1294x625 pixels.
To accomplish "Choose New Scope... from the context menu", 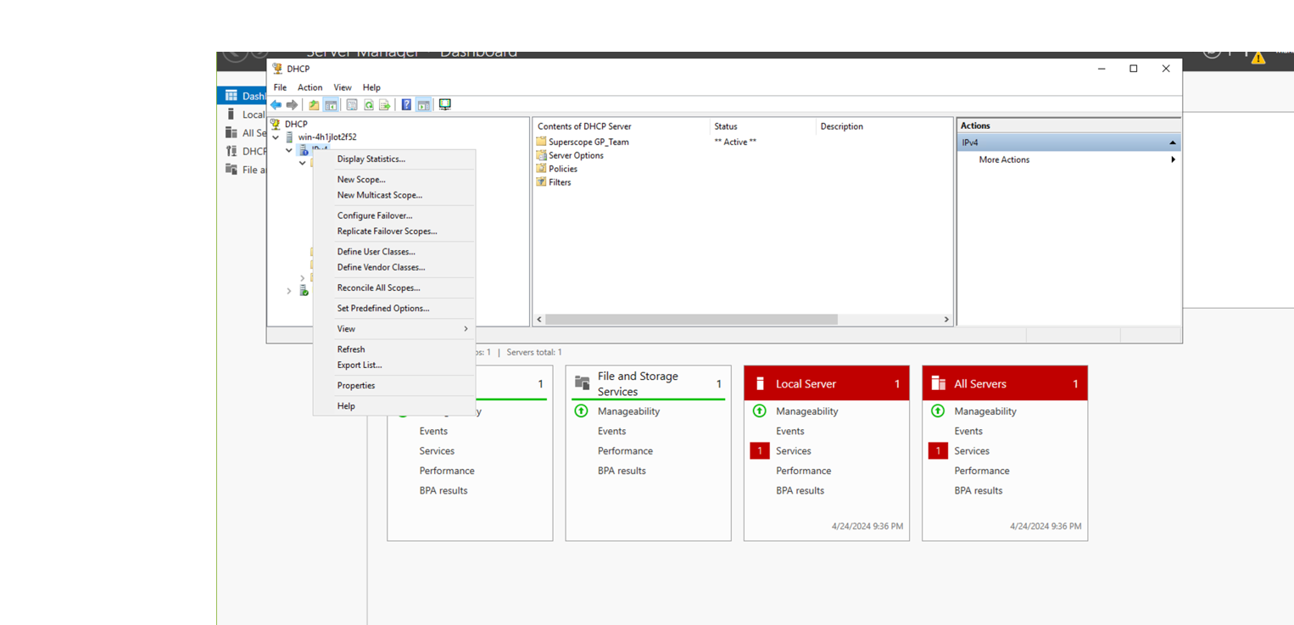I will pos(361,180).
